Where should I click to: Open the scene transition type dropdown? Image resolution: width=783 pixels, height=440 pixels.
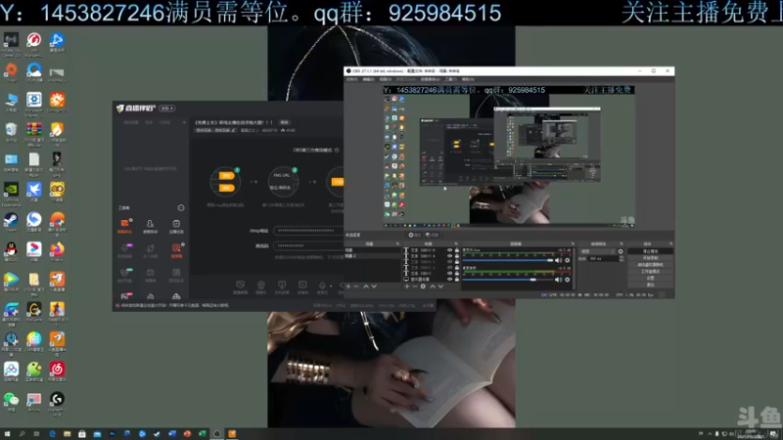click(x=598, y=251)
